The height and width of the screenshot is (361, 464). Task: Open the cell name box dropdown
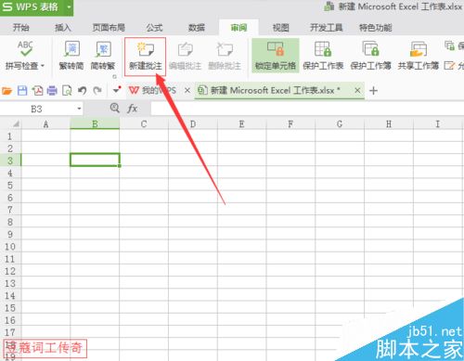coord(79,109)
